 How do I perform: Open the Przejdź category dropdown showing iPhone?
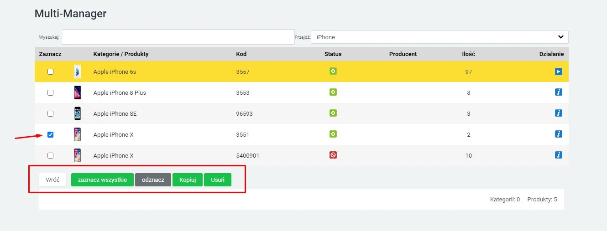[x=439, y=37]
